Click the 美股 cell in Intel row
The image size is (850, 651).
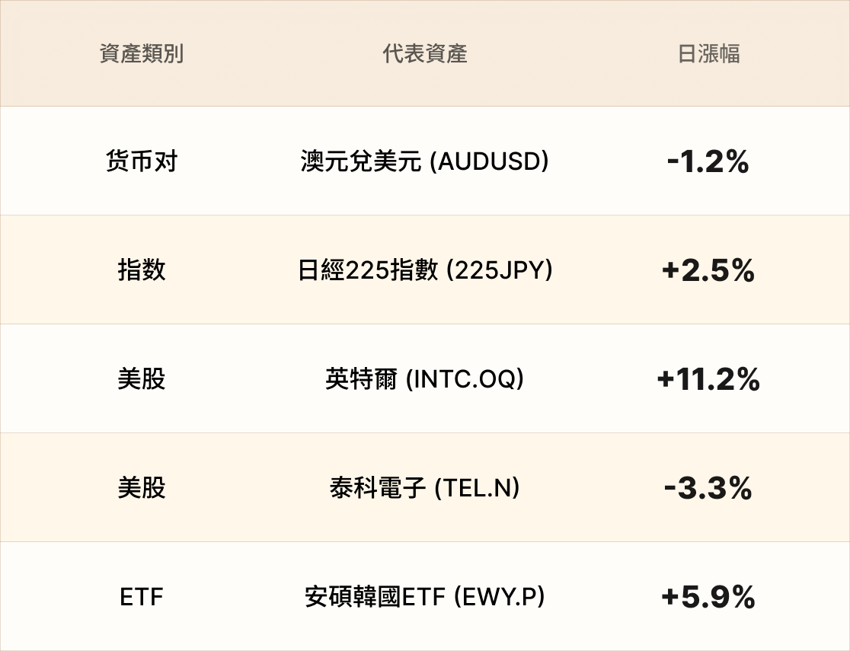pyautogui.click(x=142, y=379)
